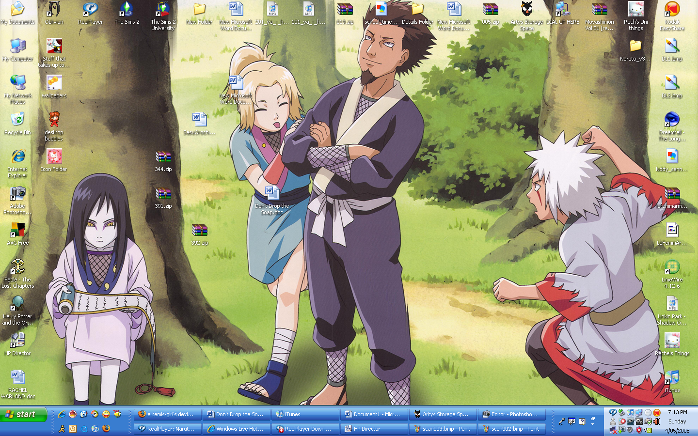698x436 pixels.
Task: Launch AVG Free desktop shortcut
Action: click(x=17, y=234)
